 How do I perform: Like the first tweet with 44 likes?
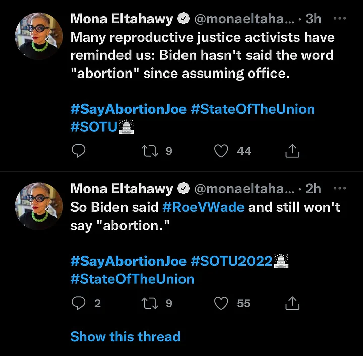tap(221, 151)
